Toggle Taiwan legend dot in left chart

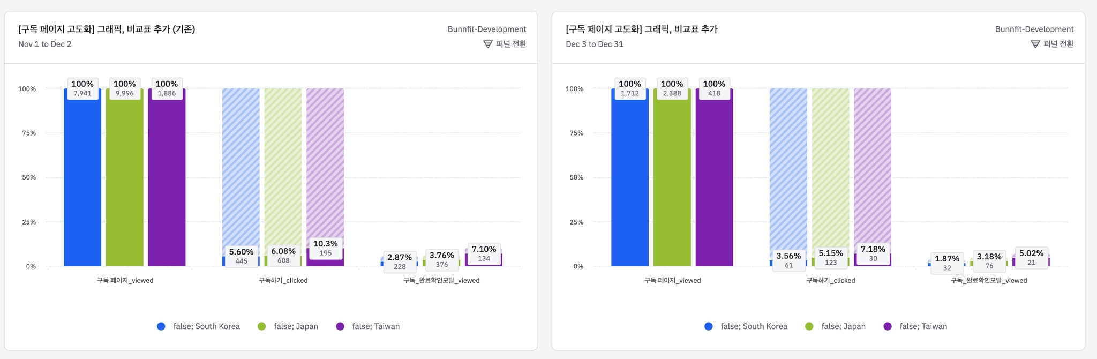coord(340,326)
